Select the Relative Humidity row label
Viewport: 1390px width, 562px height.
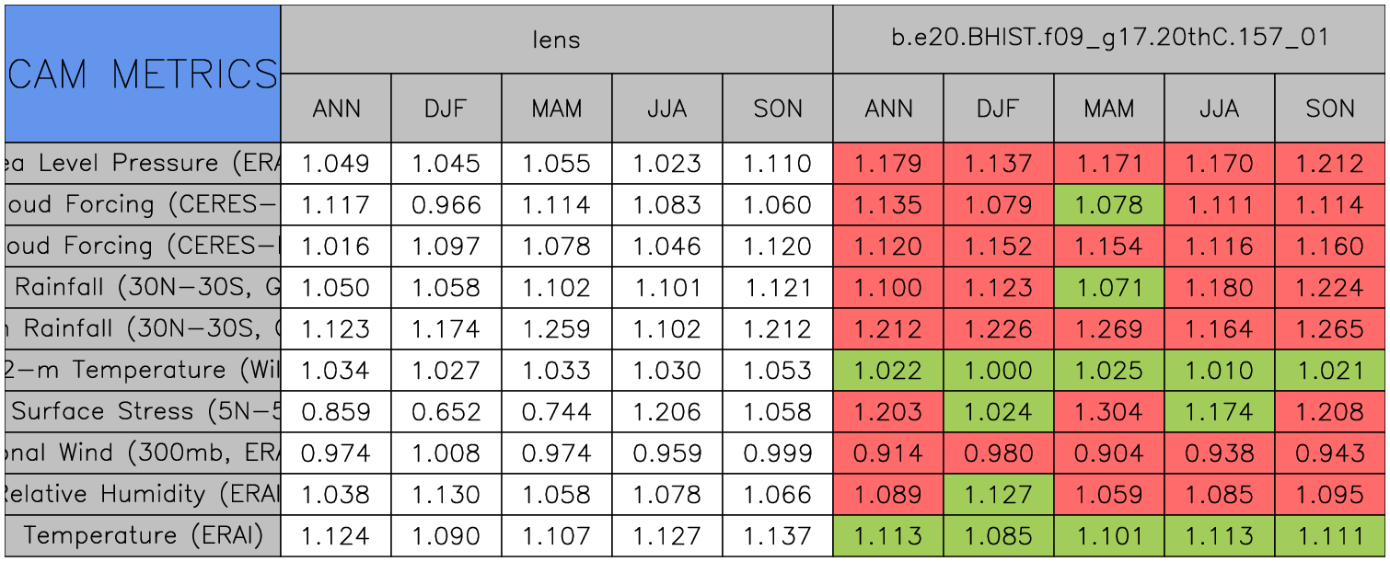click(x=143, y=495)
